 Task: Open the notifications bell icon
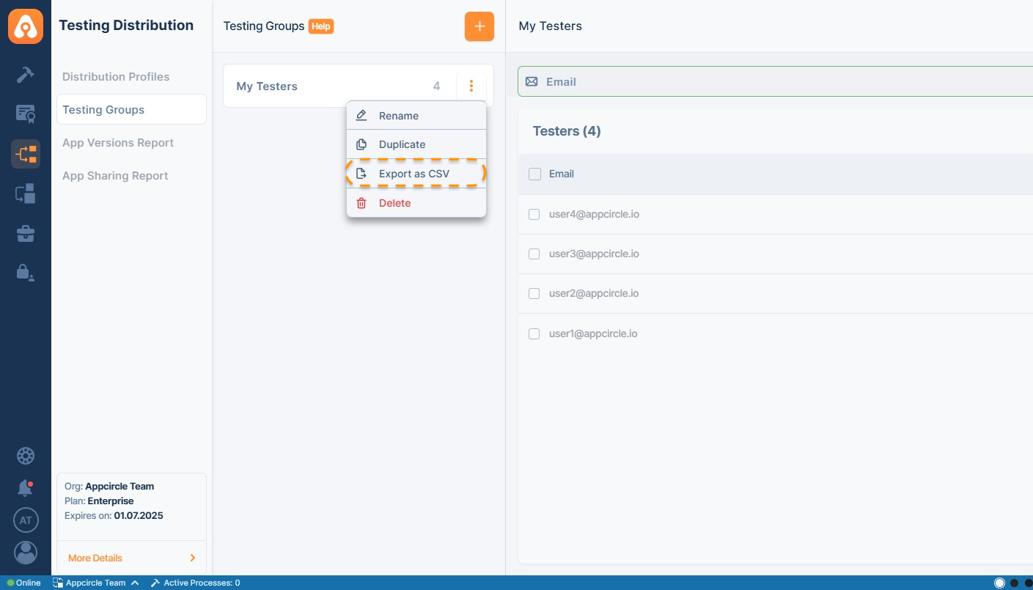[x=26, y=487]
